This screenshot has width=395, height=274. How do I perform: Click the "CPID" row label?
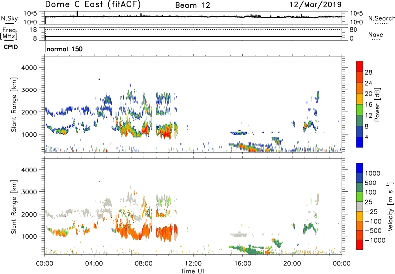pyautogui.click(x=11, y=47)
